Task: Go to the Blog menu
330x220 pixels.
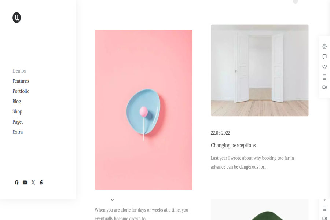Action: tap(16, 102)
